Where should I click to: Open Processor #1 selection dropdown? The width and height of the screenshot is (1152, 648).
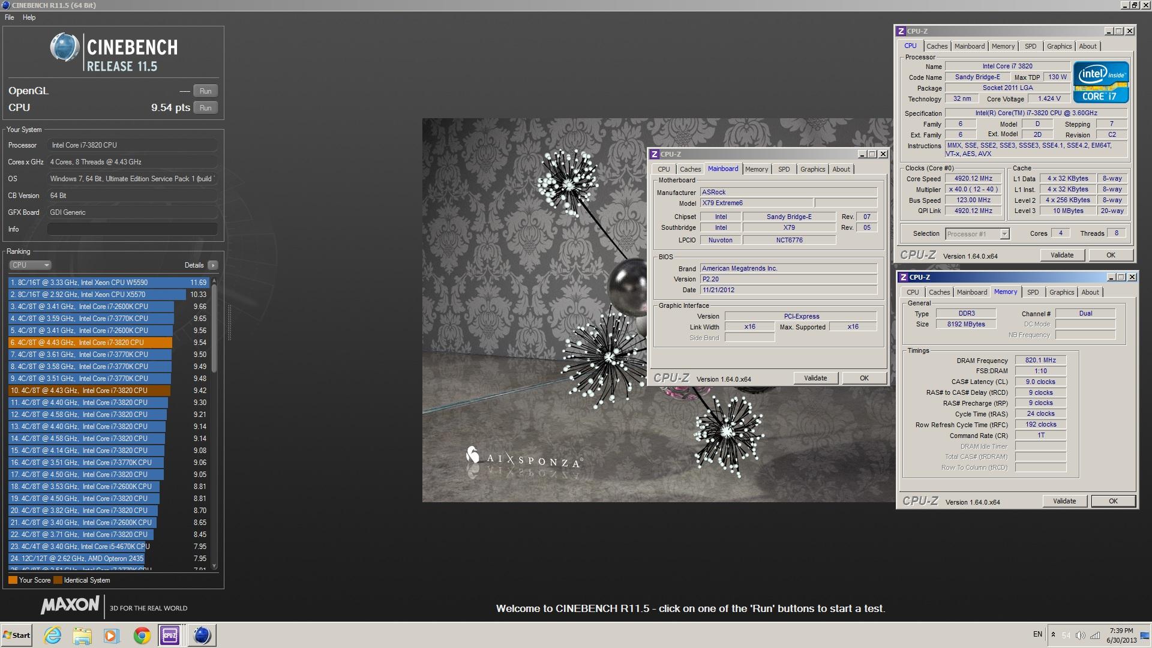[977, 234]
